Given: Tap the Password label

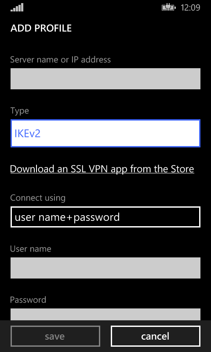Looking at the screenshot, I should (x=28, y=300).
